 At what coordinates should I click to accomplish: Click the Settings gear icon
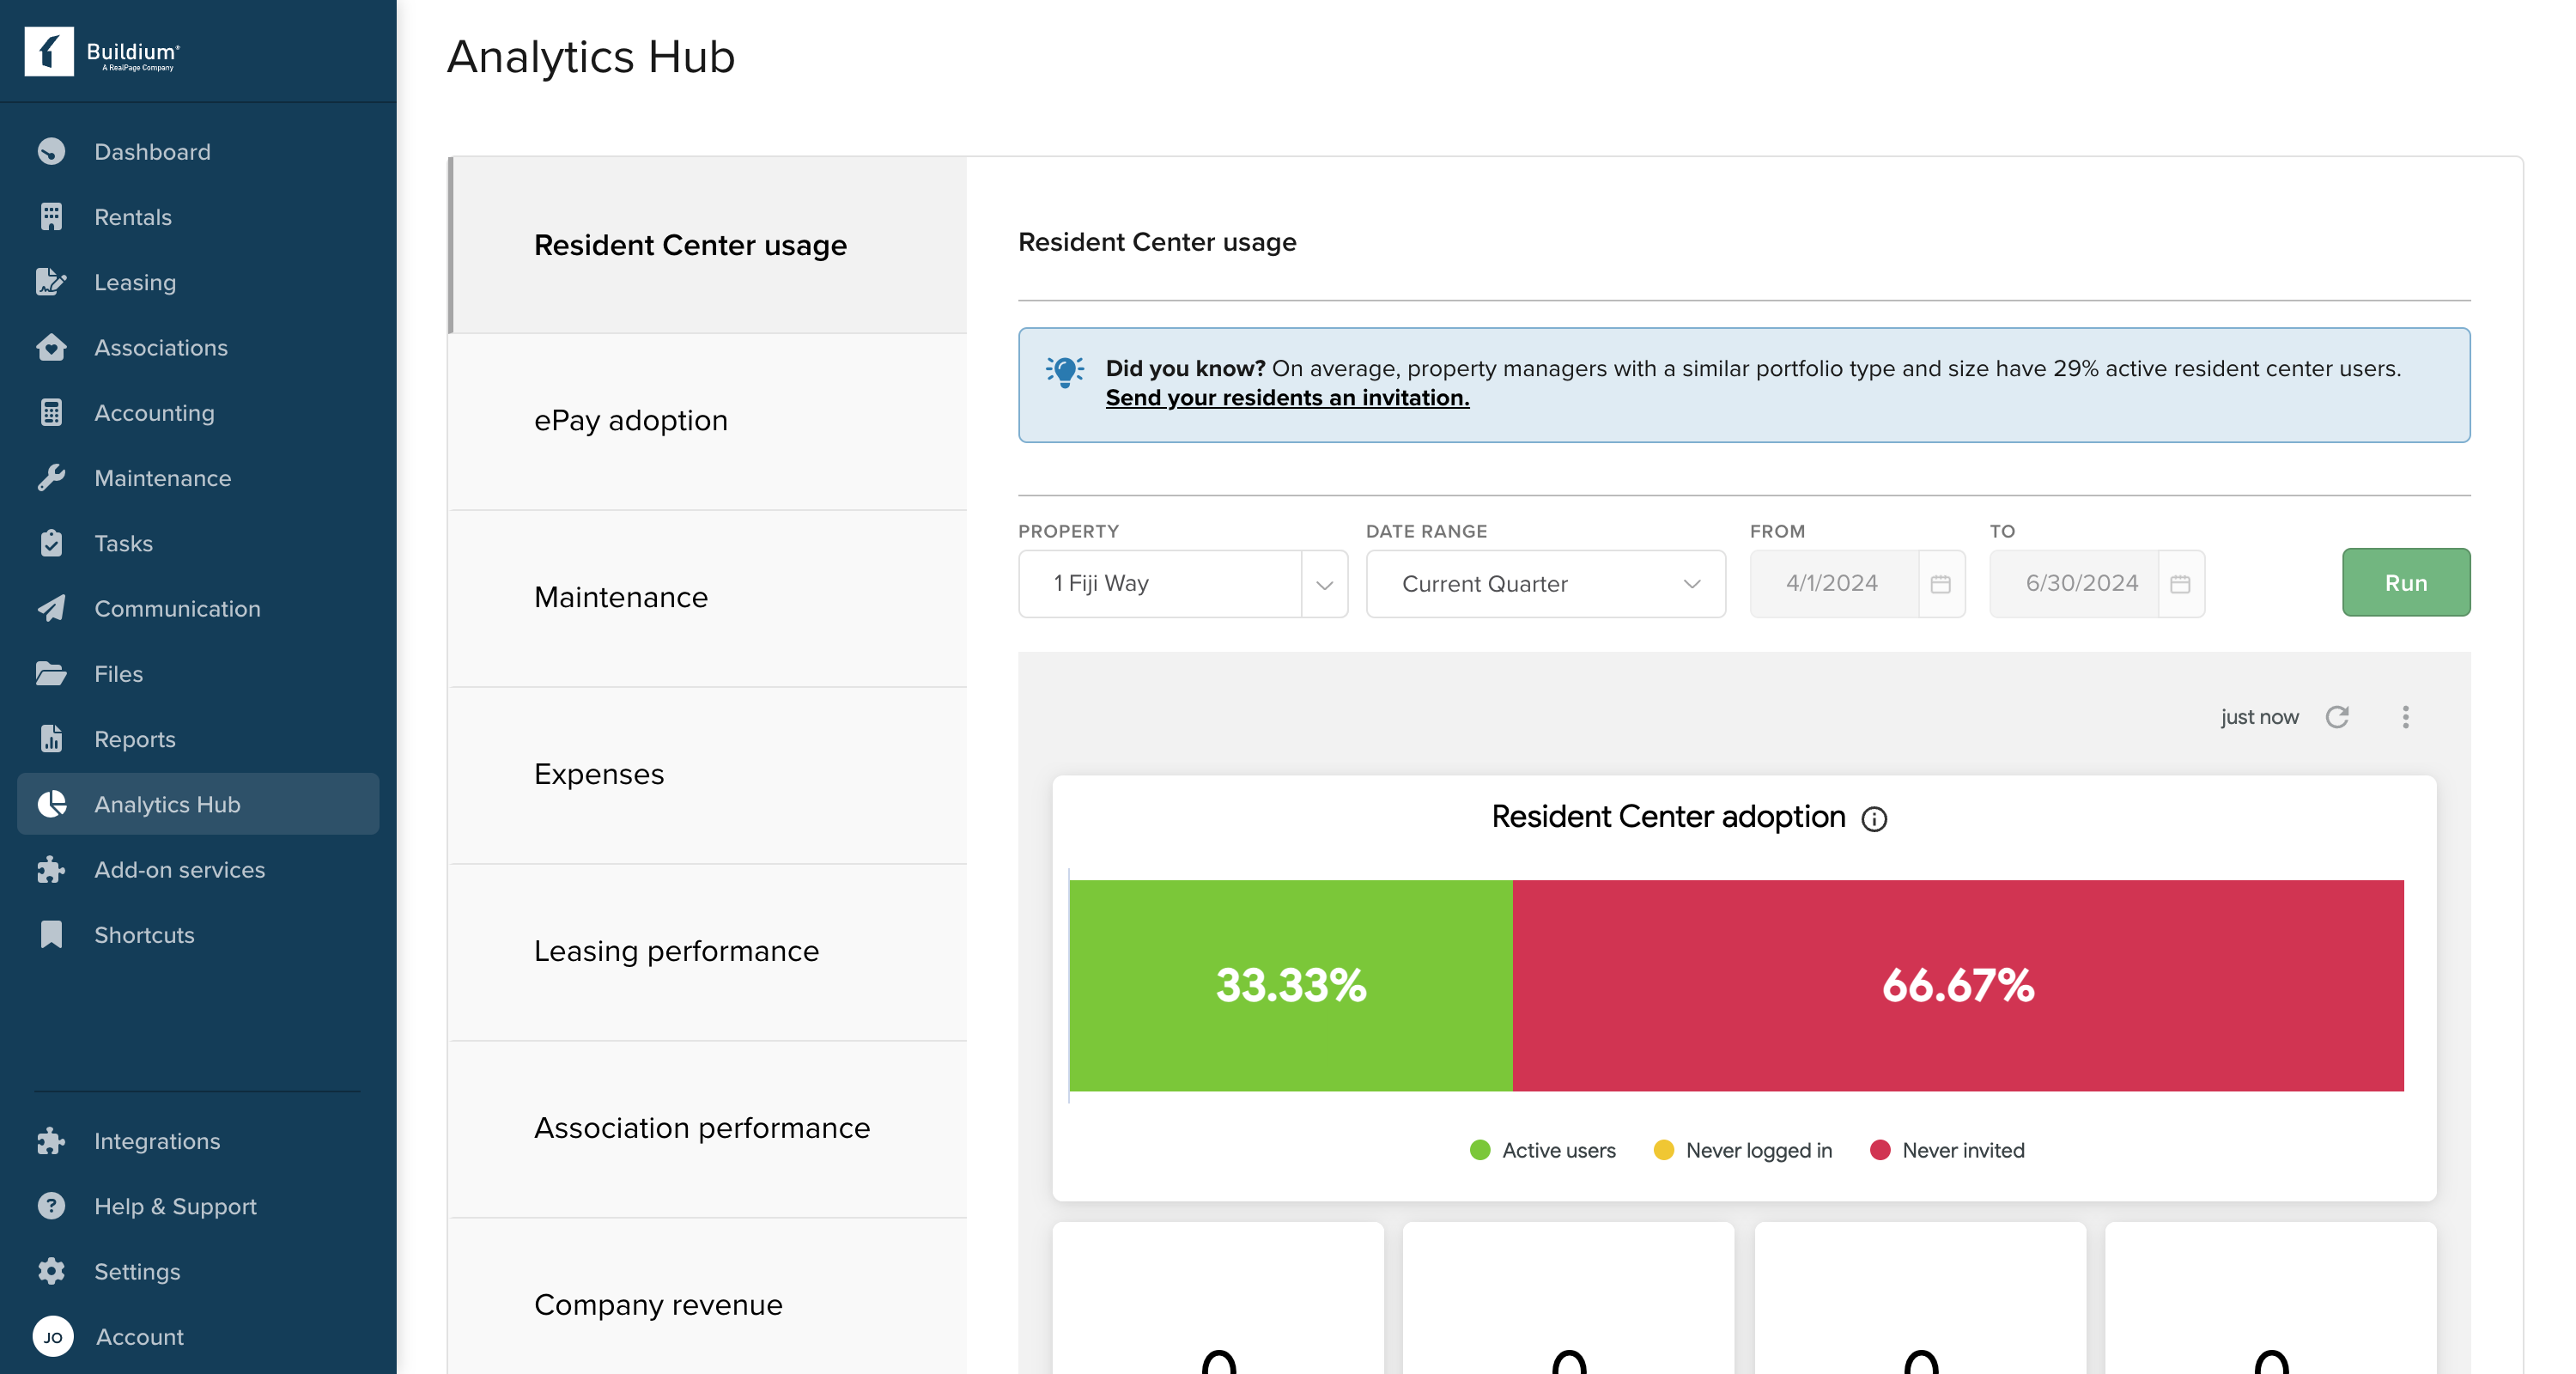point(51,1271)
